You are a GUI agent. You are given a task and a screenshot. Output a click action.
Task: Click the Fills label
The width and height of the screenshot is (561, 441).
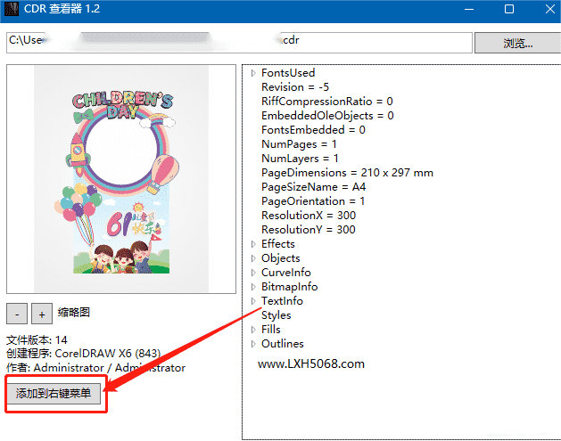coord(271,330)
